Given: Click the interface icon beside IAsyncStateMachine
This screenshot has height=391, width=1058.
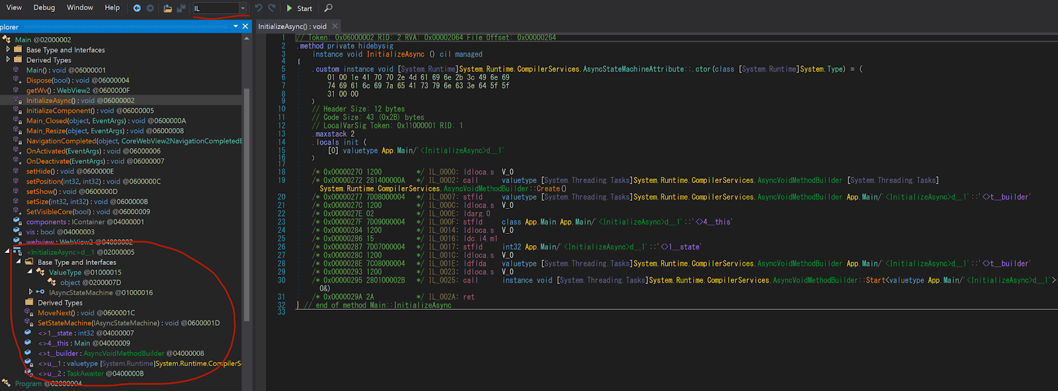Looking at the screenshot, I should pos(40,292).
